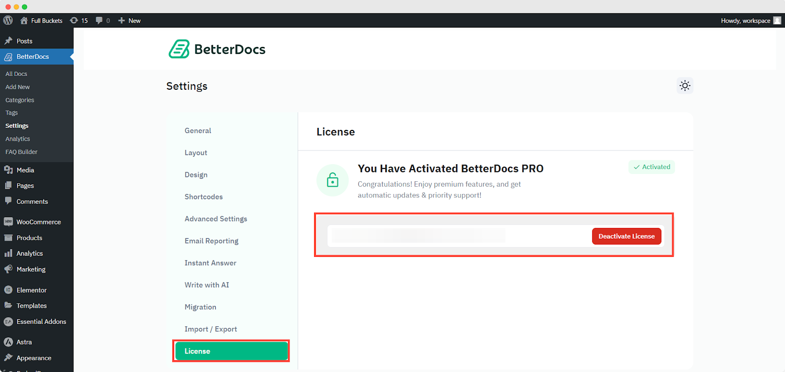Click the License panel heading
The image size is (785, 372).
[336, 132]
